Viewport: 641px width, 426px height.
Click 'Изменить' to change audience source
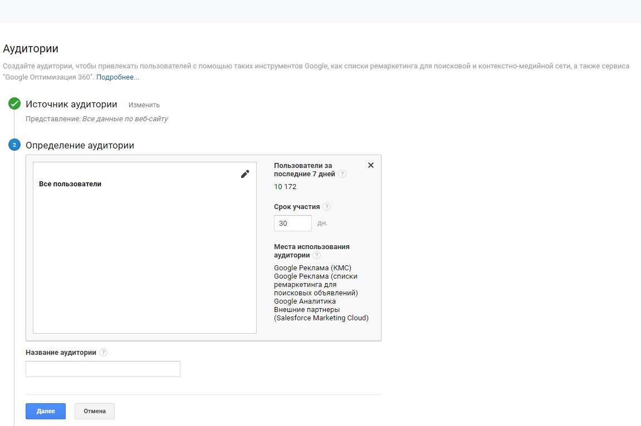[144, 105]
